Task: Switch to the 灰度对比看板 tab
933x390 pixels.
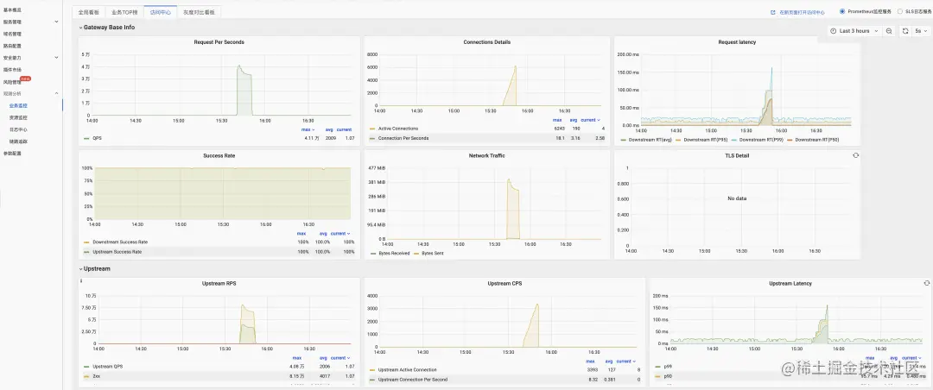Action: 199,12
